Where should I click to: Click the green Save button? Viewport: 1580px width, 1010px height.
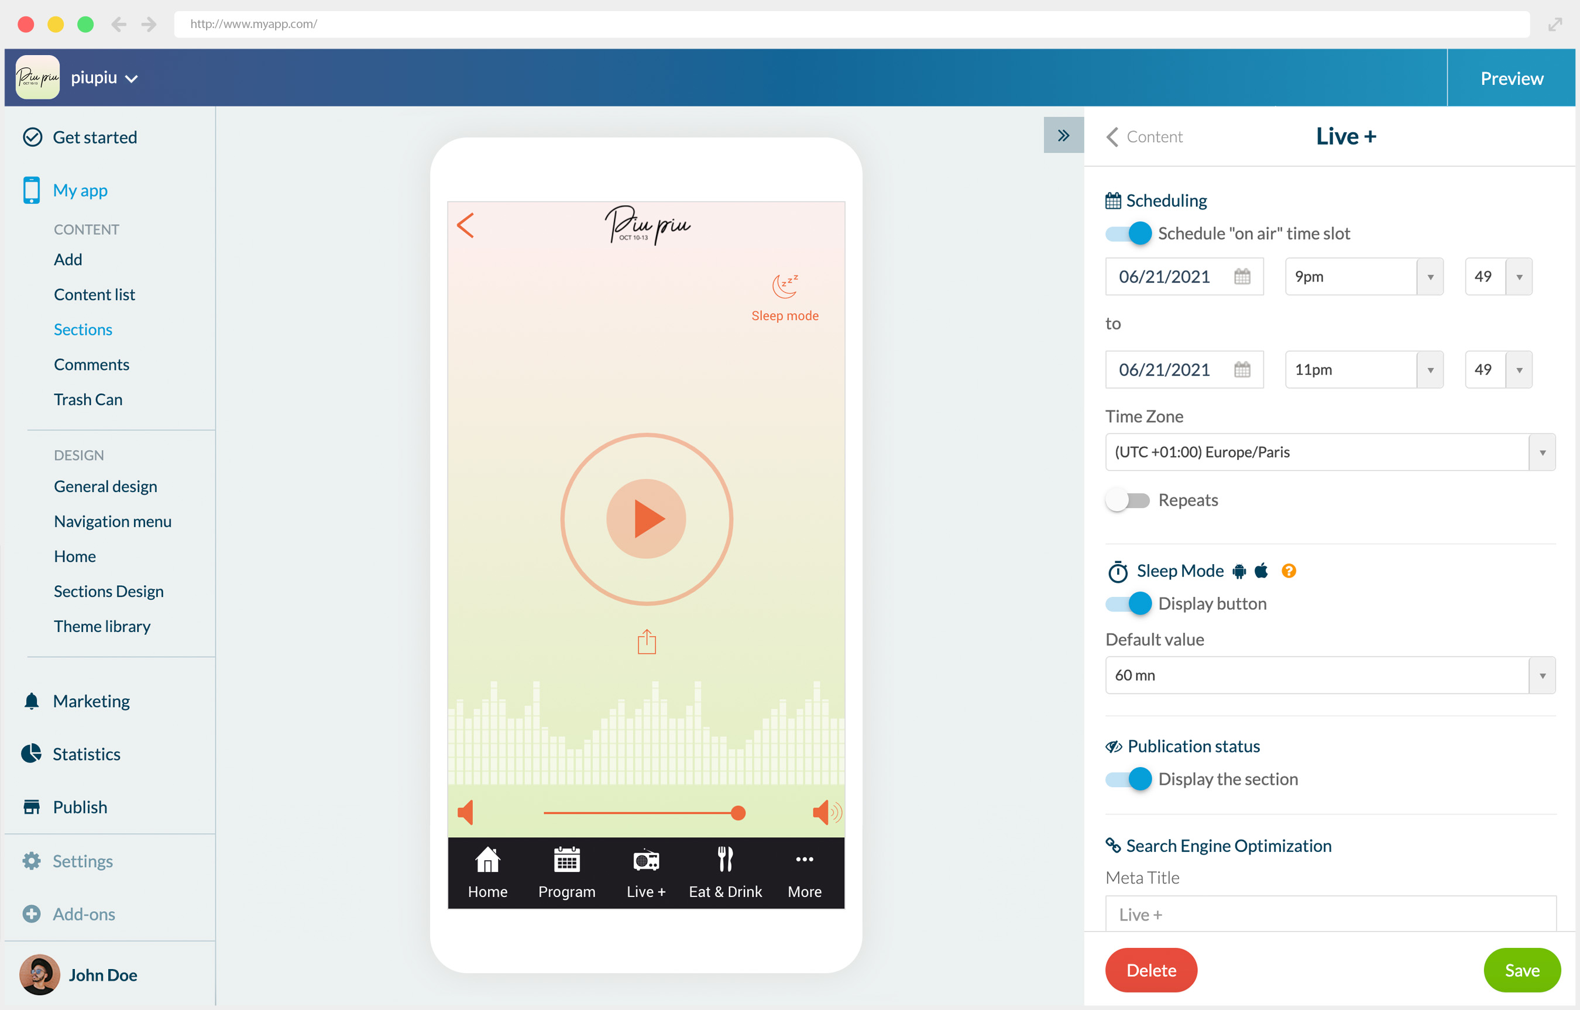[1521, 970]
